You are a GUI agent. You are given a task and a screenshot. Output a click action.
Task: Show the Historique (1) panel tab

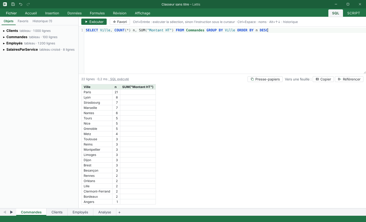click(42, 21)
